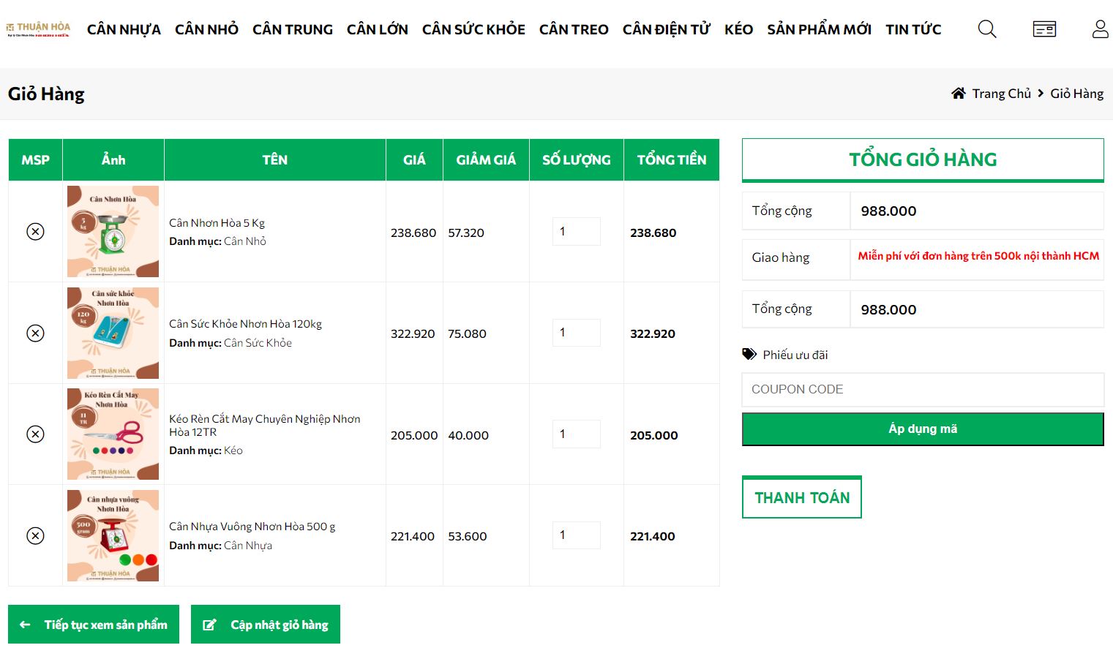The width and height of the screenshot is (1113, 656).
Task: Click the Kéo category text in row
Action: (x=233, y=450)
